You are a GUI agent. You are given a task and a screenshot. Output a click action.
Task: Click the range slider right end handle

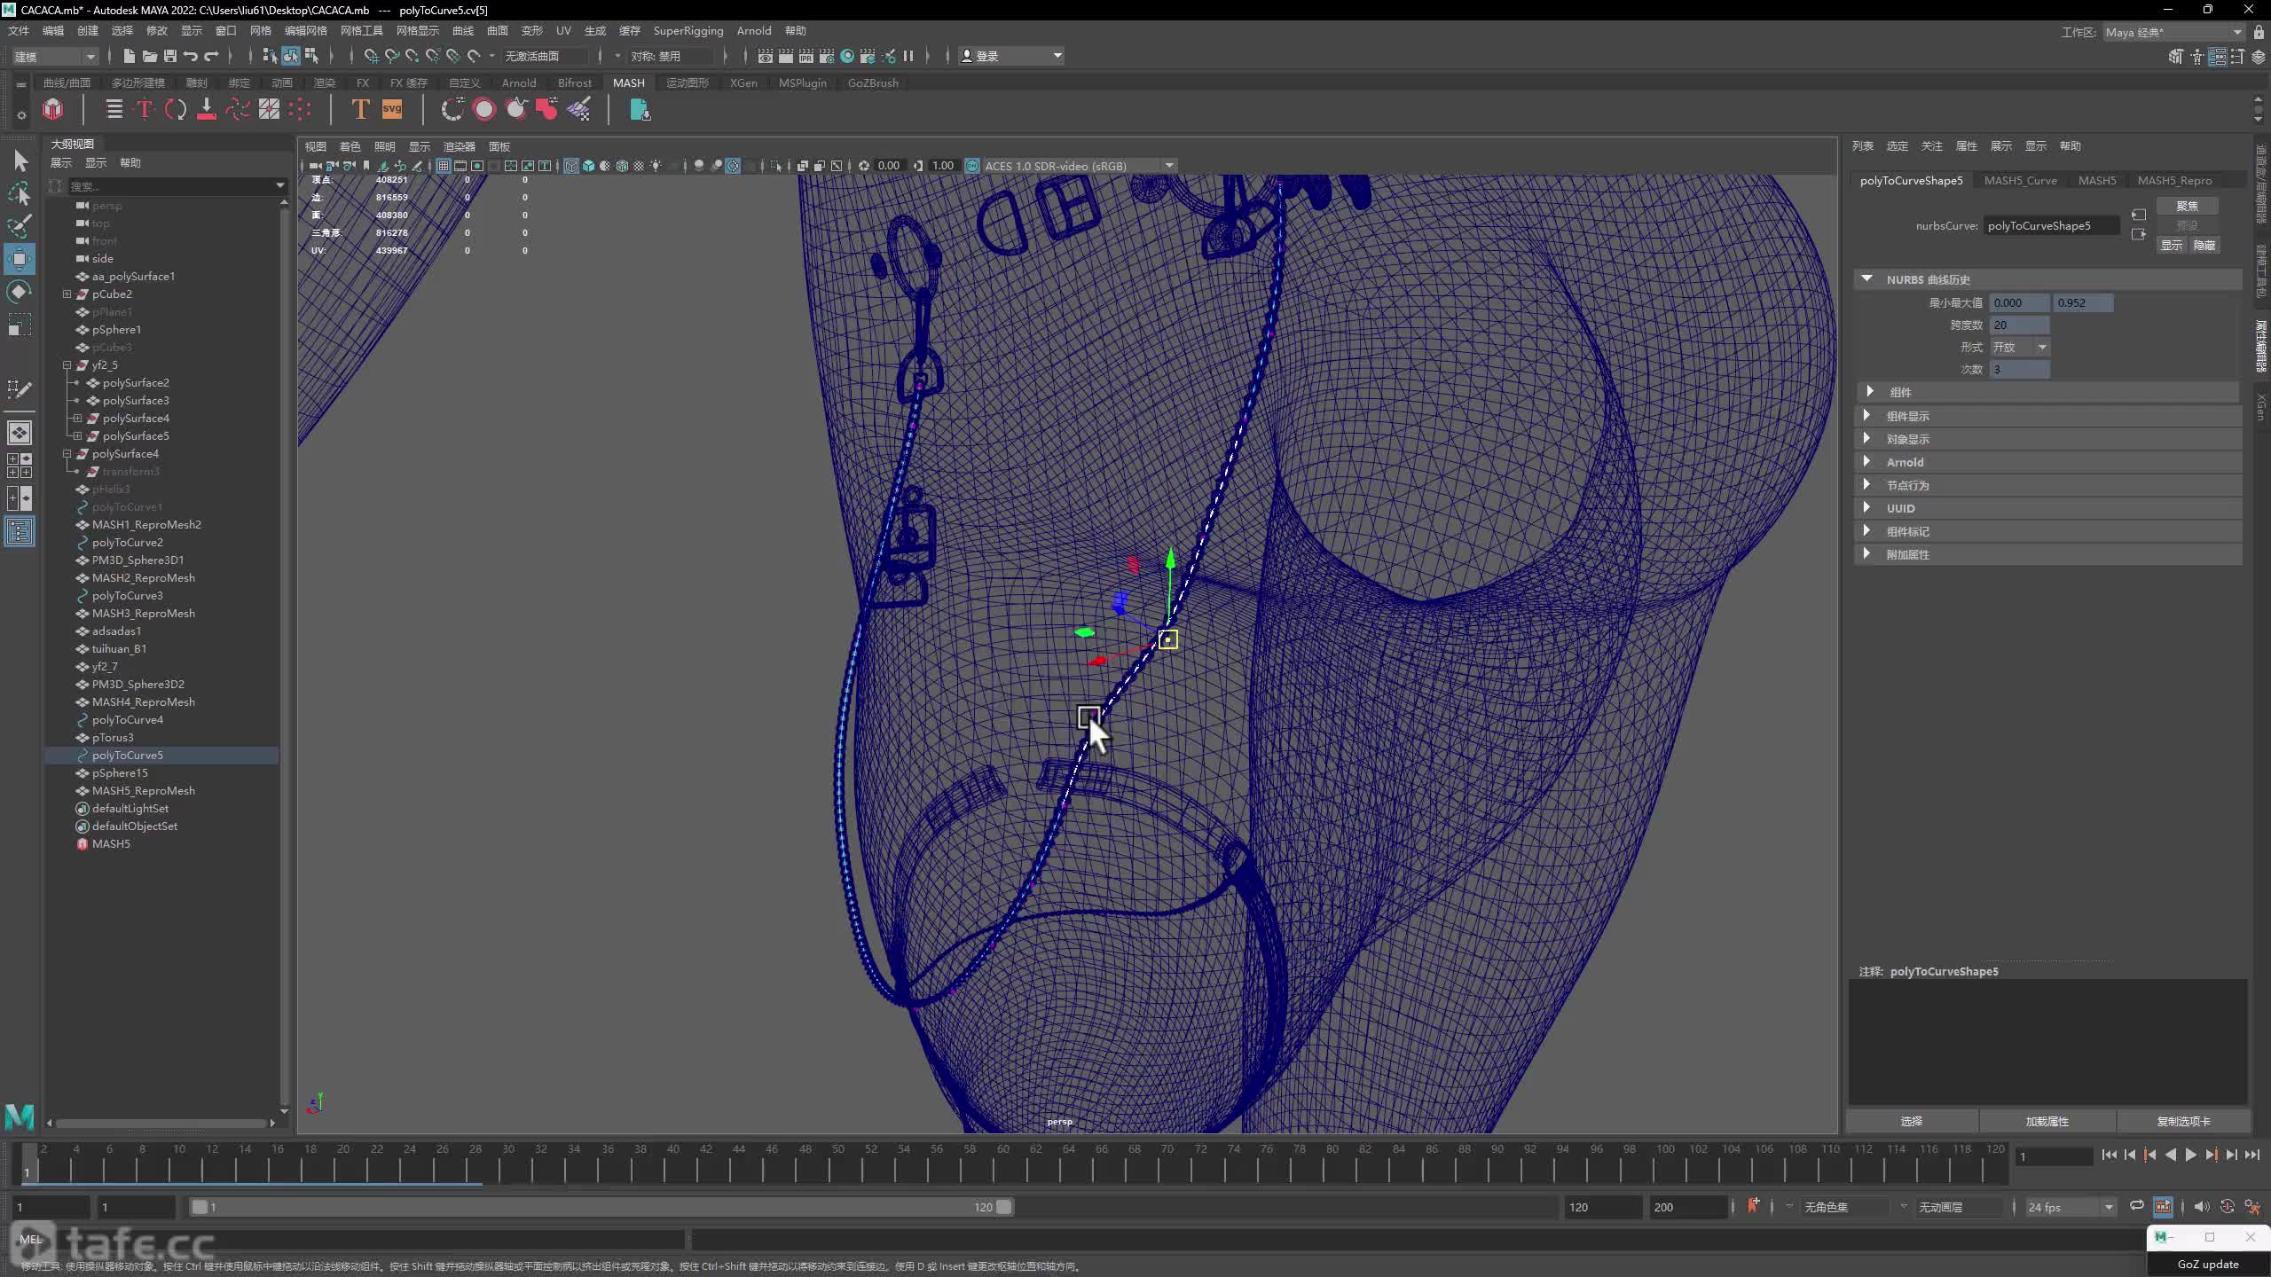click(1003, 1207)
